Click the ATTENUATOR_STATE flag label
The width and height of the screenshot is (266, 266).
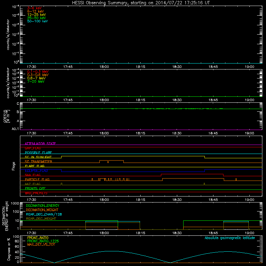(x=40, y=144)
